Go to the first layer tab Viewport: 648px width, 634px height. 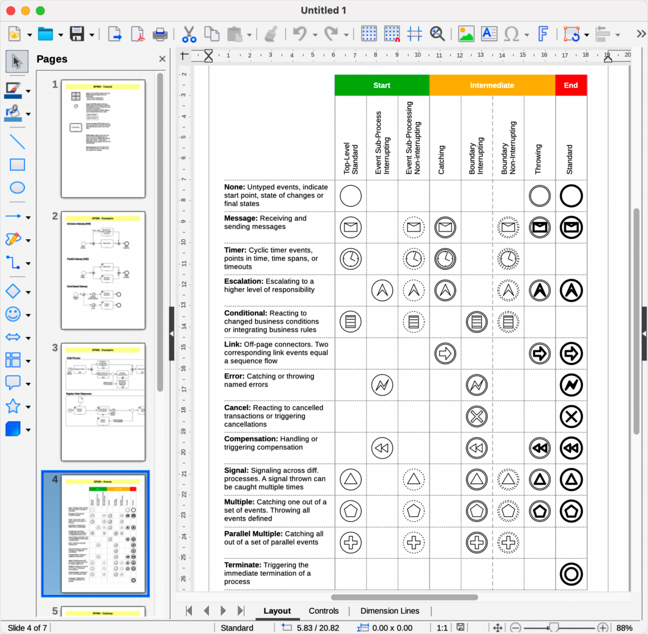click(x=189, y=611)
